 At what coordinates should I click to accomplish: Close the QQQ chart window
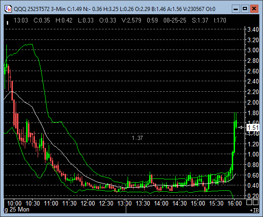(254, 9)
